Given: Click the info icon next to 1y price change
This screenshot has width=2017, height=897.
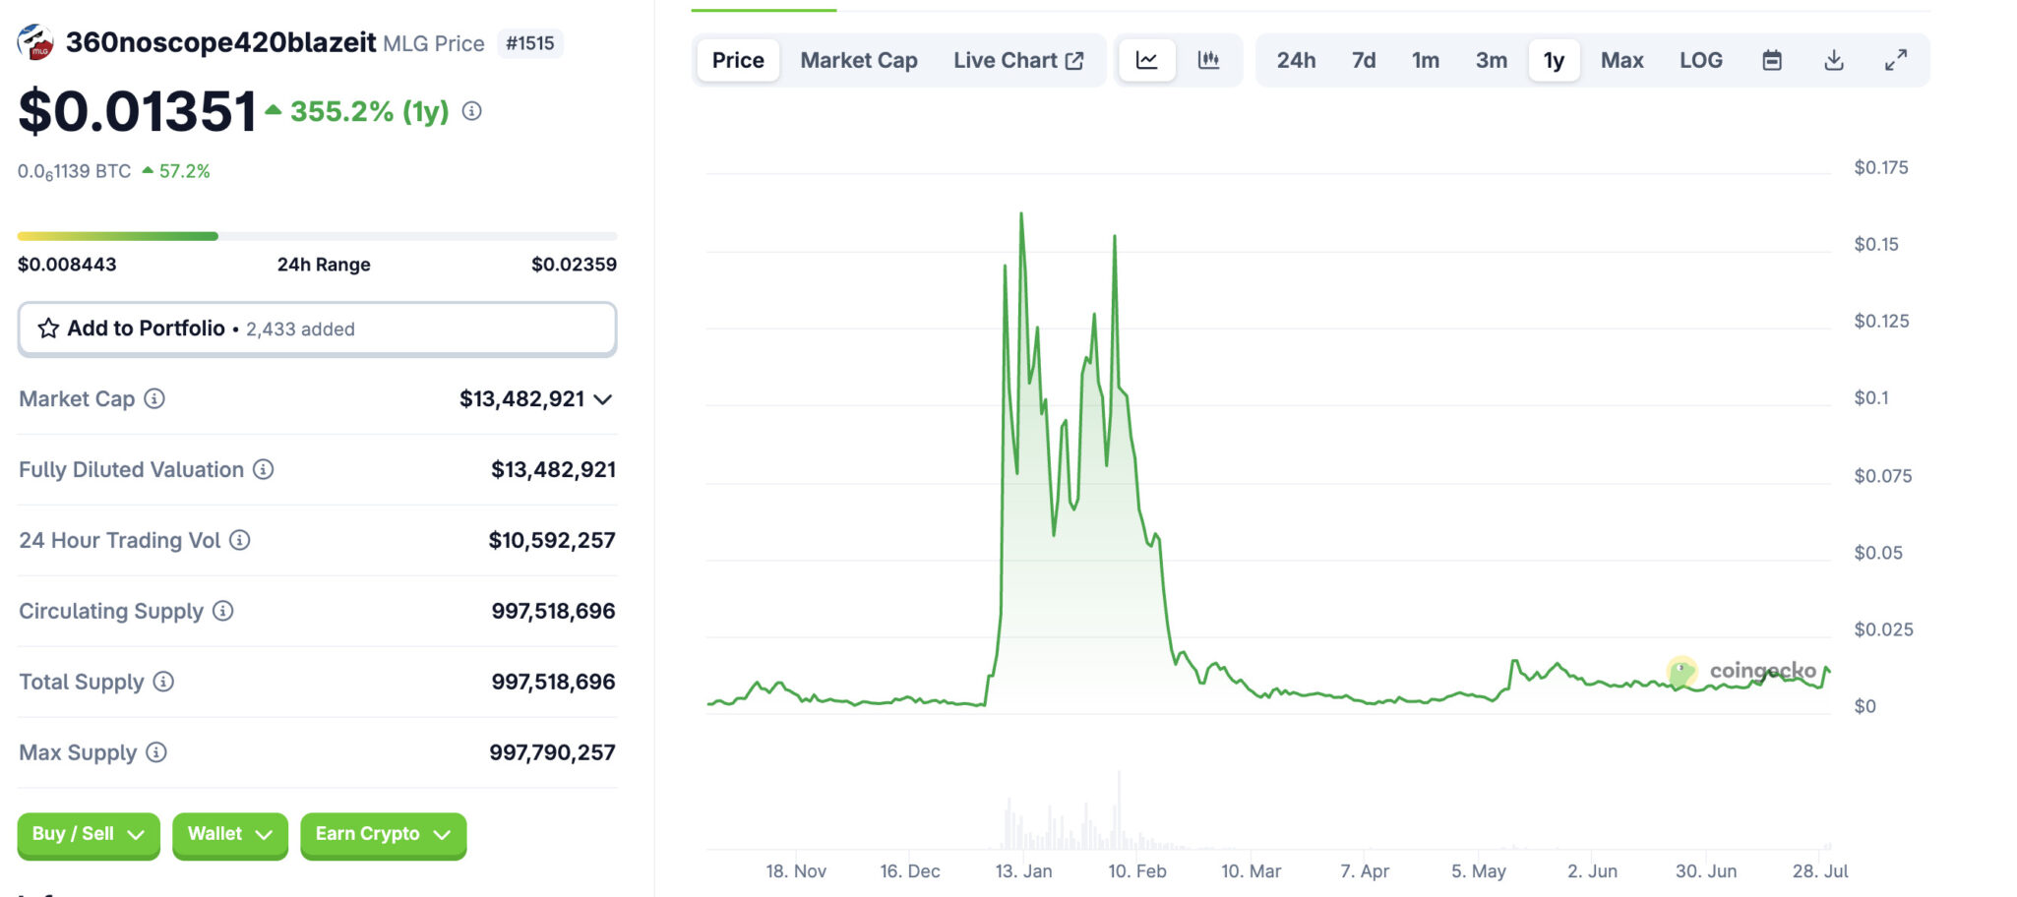Looking at the screenshot, I should [472, 111].
